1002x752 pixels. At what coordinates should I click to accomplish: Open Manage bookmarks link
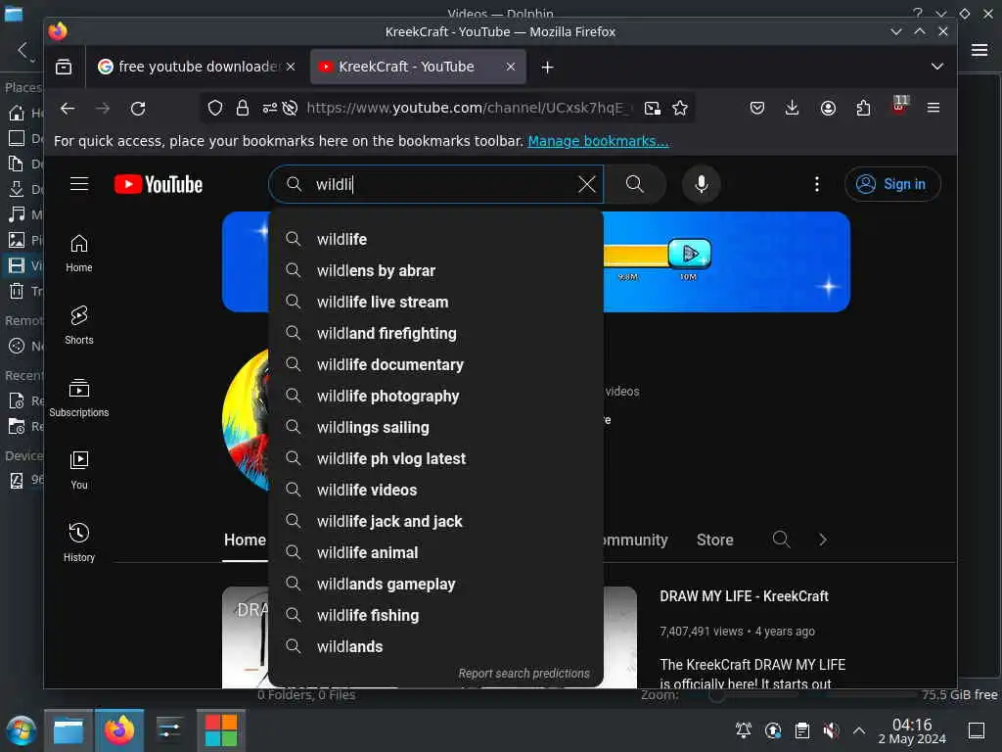[598, 141]
